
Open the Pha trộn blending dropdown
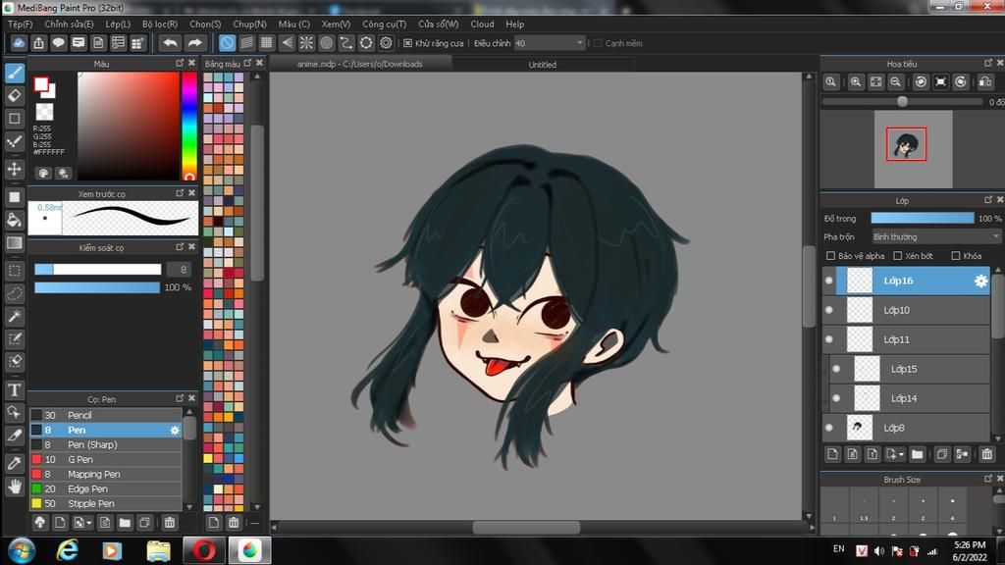[935, 237]
